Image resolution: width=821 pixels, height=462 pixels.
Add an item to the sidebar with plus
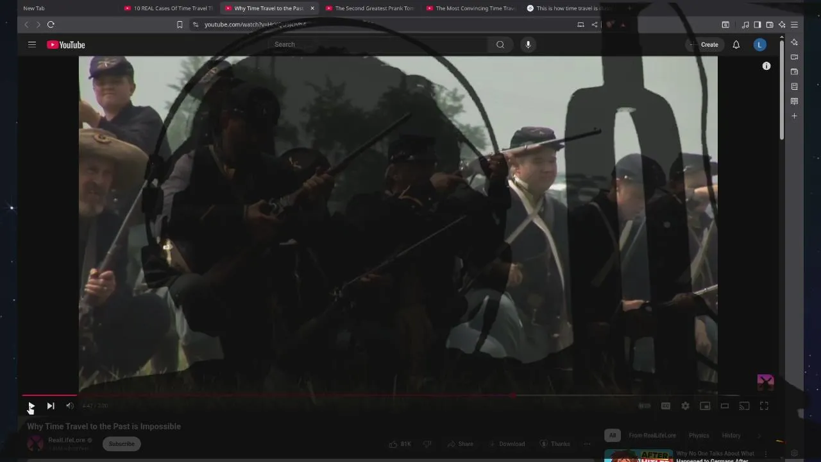click(x=794, y=116)
